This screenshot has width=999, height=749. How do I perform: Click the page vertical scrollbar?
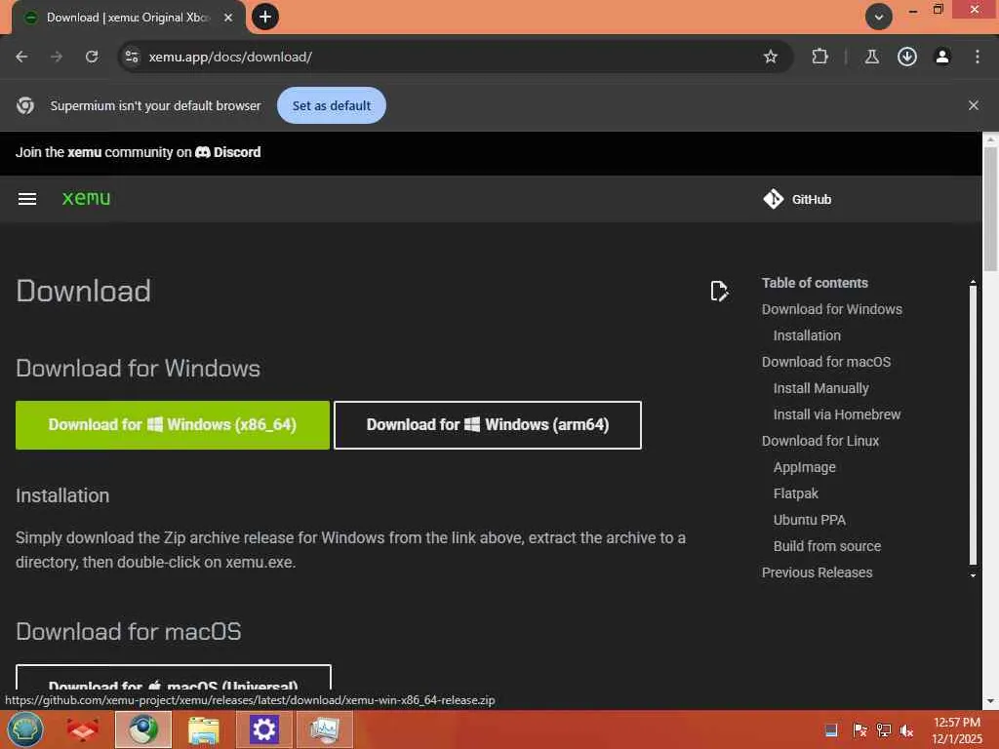pyautogui.click(x=990, y=209)
